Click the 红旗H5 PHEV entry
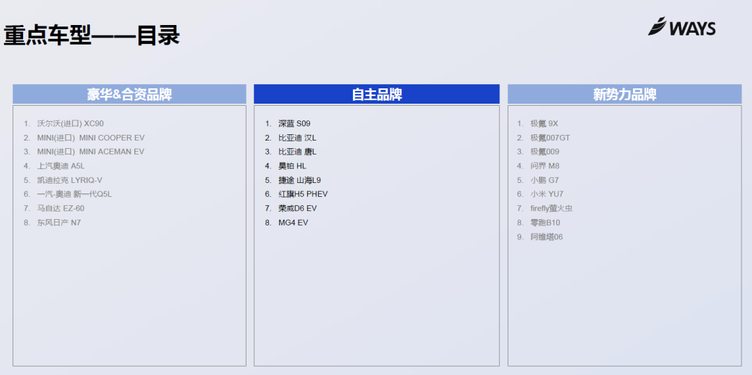The image size is (752, 375). [x=303, y=194]
